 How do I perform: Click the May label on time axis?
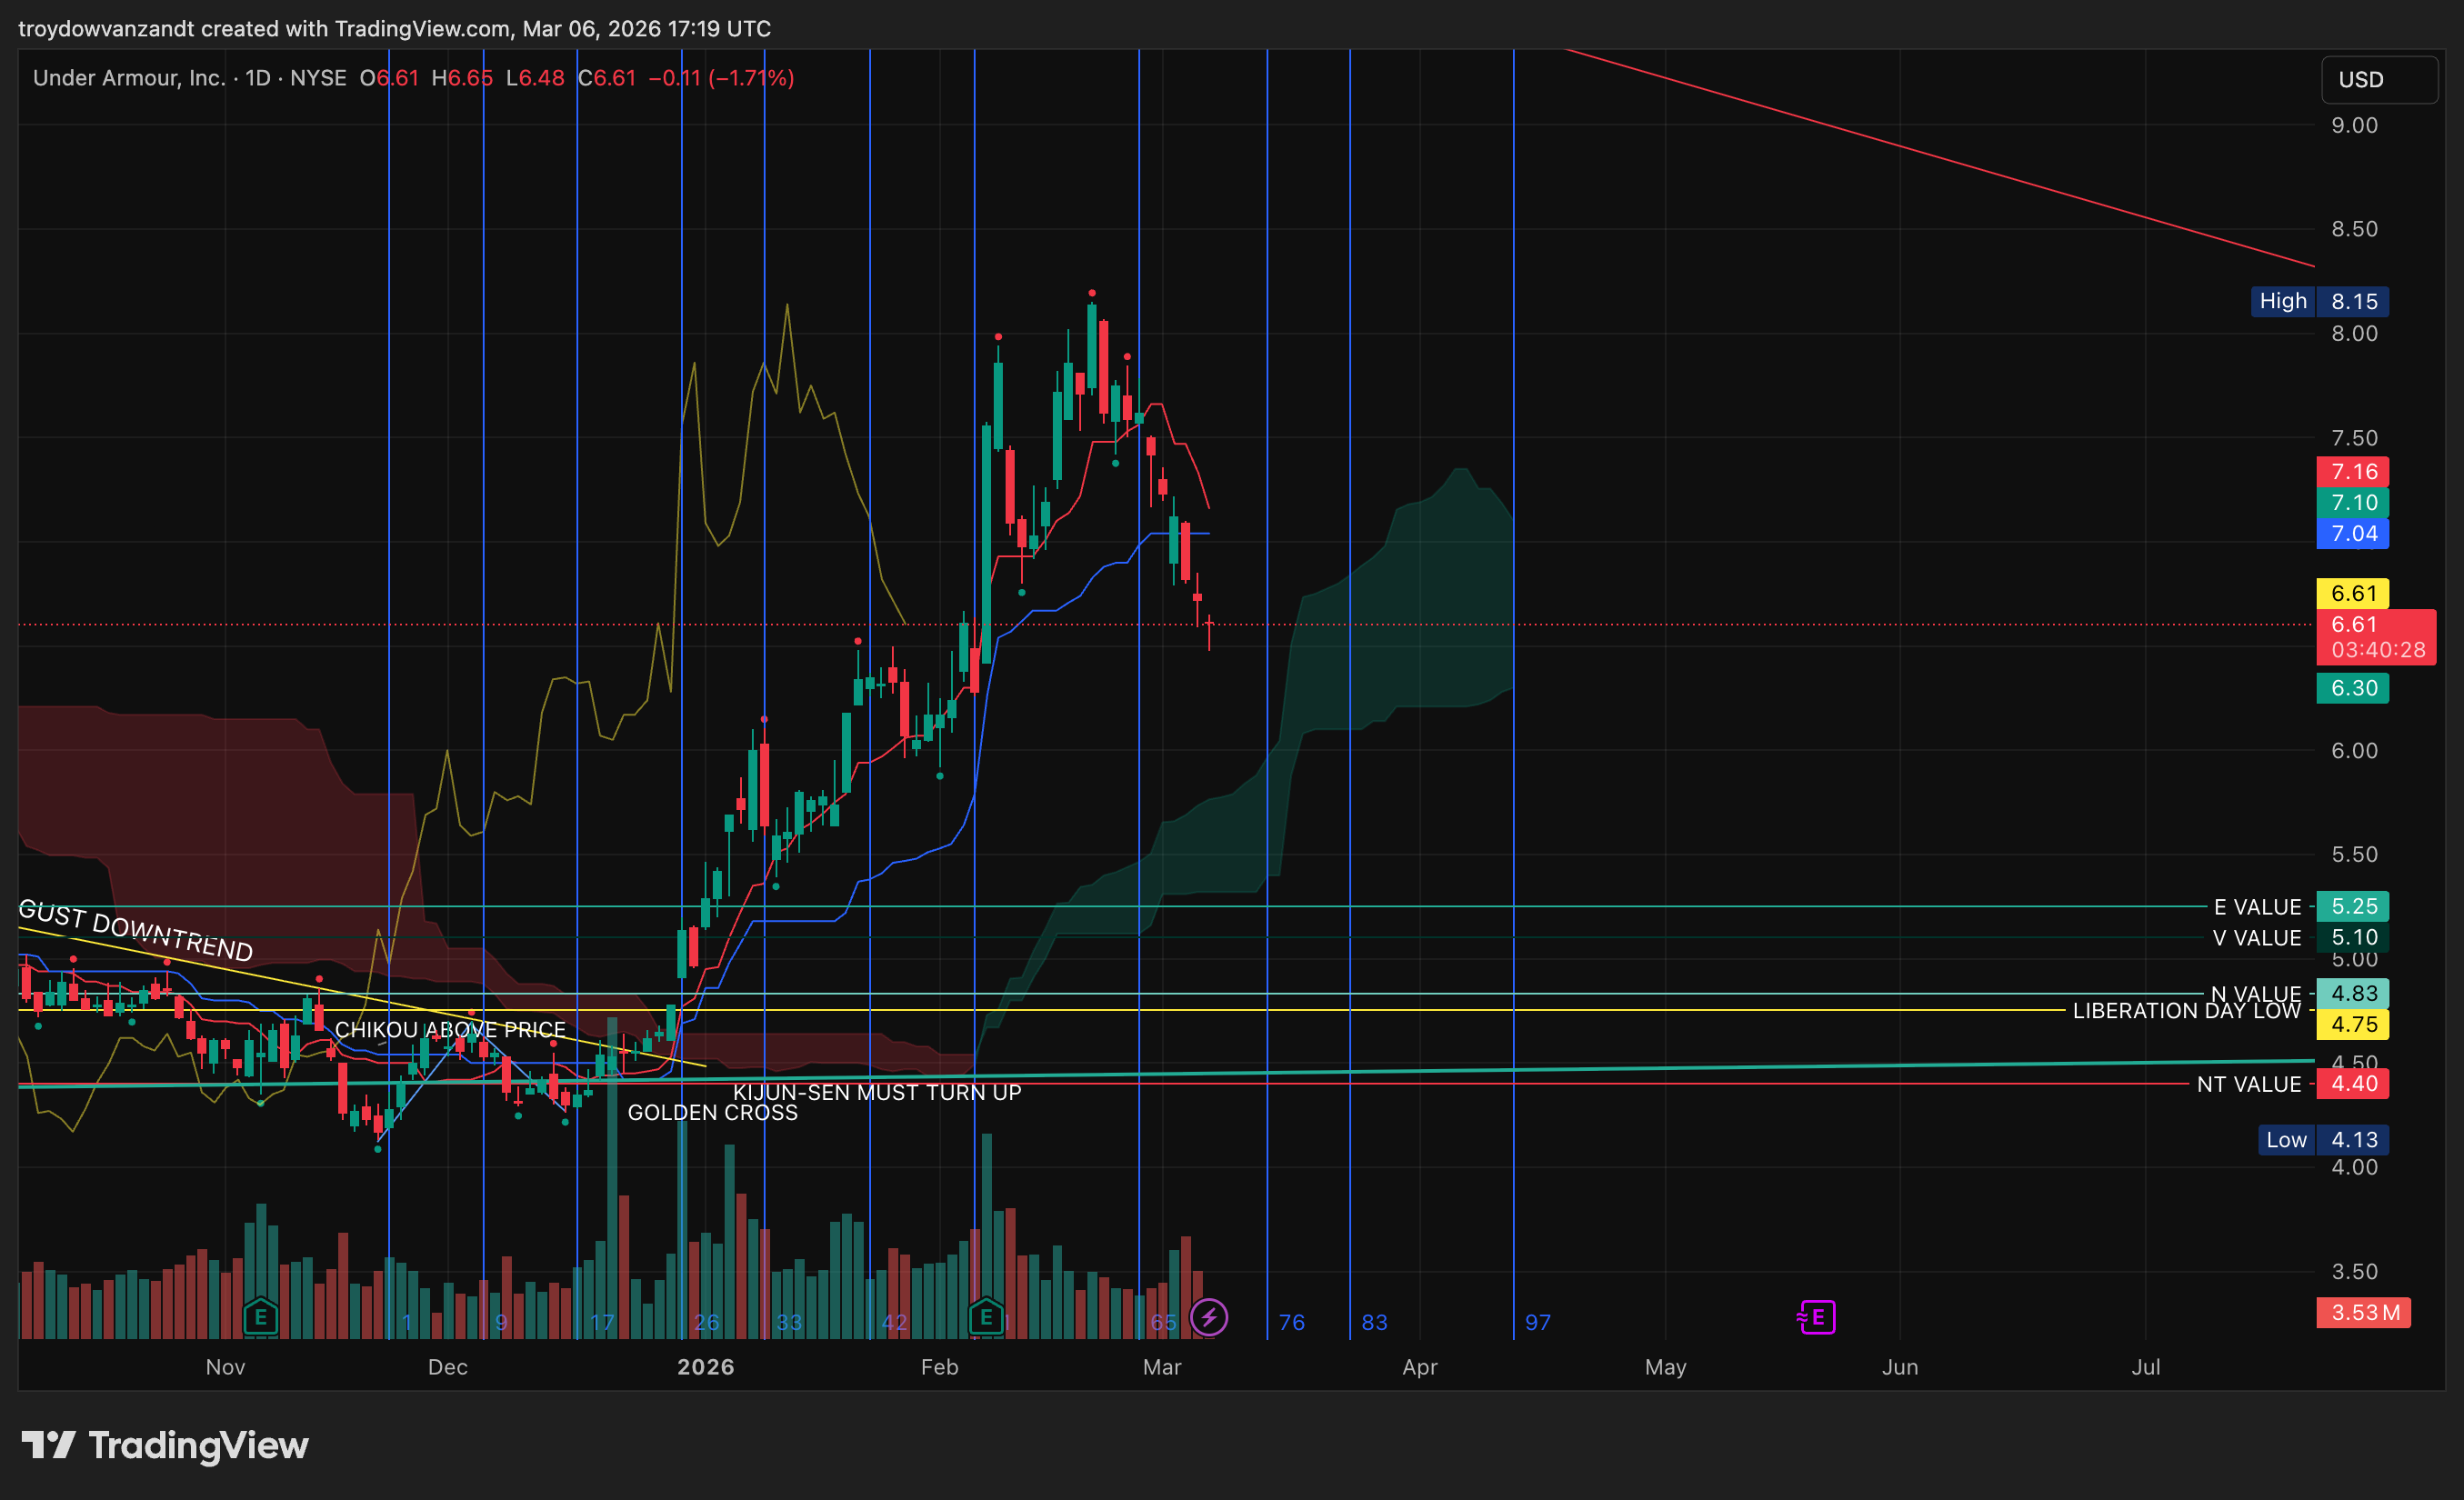point(1665,1367)
